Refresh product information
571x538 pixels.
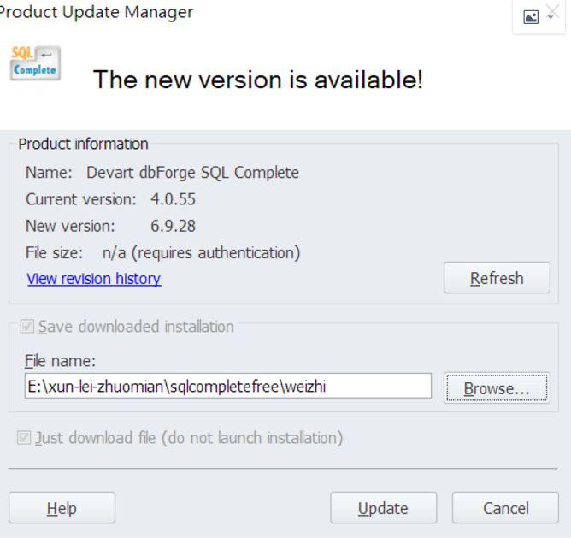coord(497,278)
